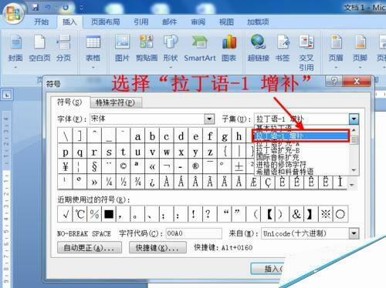Click the 快捷键 button
386x288 pixels.
[x=157, y=248]
